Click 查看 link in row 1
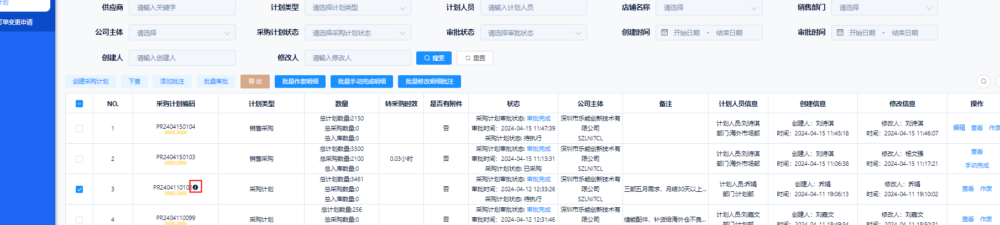 pos(977,128)
